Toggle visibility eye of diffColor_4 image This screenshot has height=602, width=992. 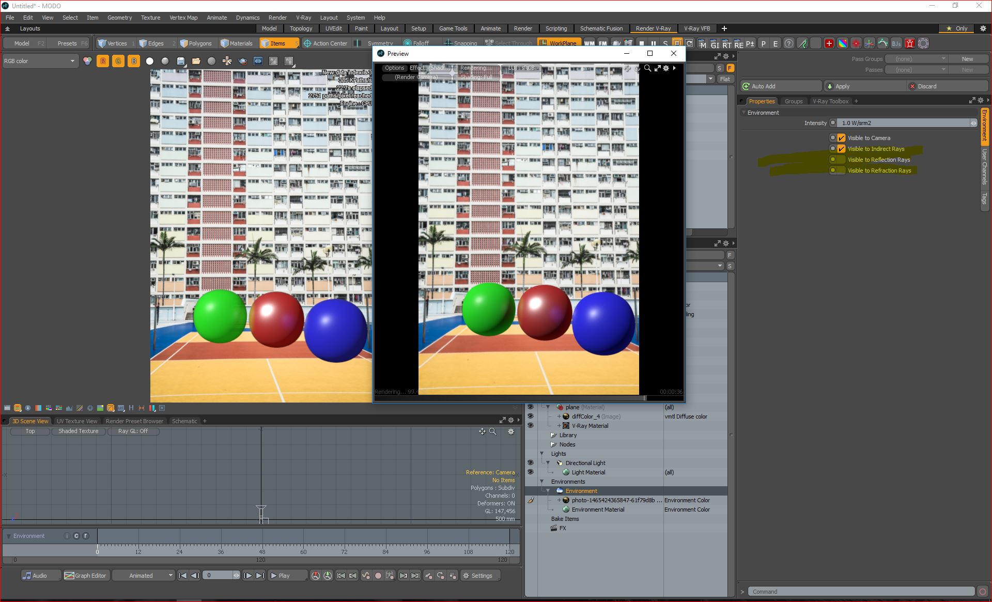[530, 416]
